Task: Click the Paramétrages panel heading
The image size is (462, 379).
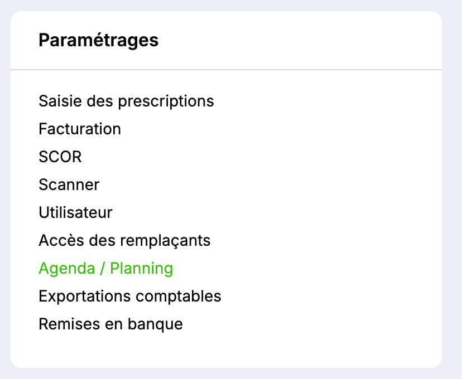Action: [x=98, y=41]
